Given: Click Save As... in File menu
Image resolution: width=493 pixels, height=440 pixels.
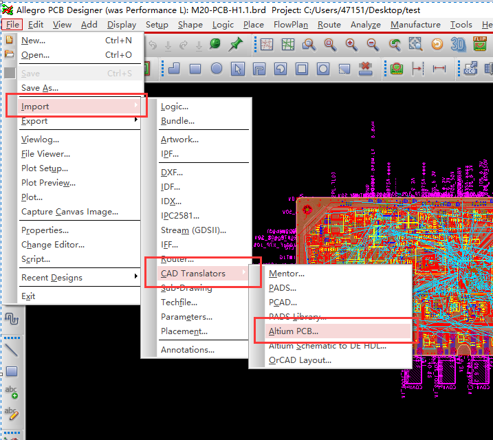Looking at the screenshot, I should 79,88.
